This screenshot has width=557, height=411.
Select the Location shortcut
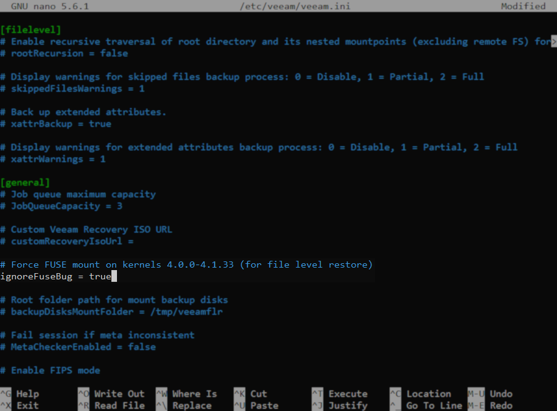tap(420, 394)
